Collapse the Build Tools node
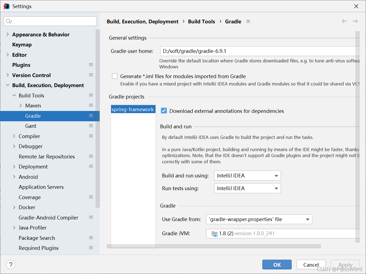The width and height of the screenshot is (366, 274). 14,95
